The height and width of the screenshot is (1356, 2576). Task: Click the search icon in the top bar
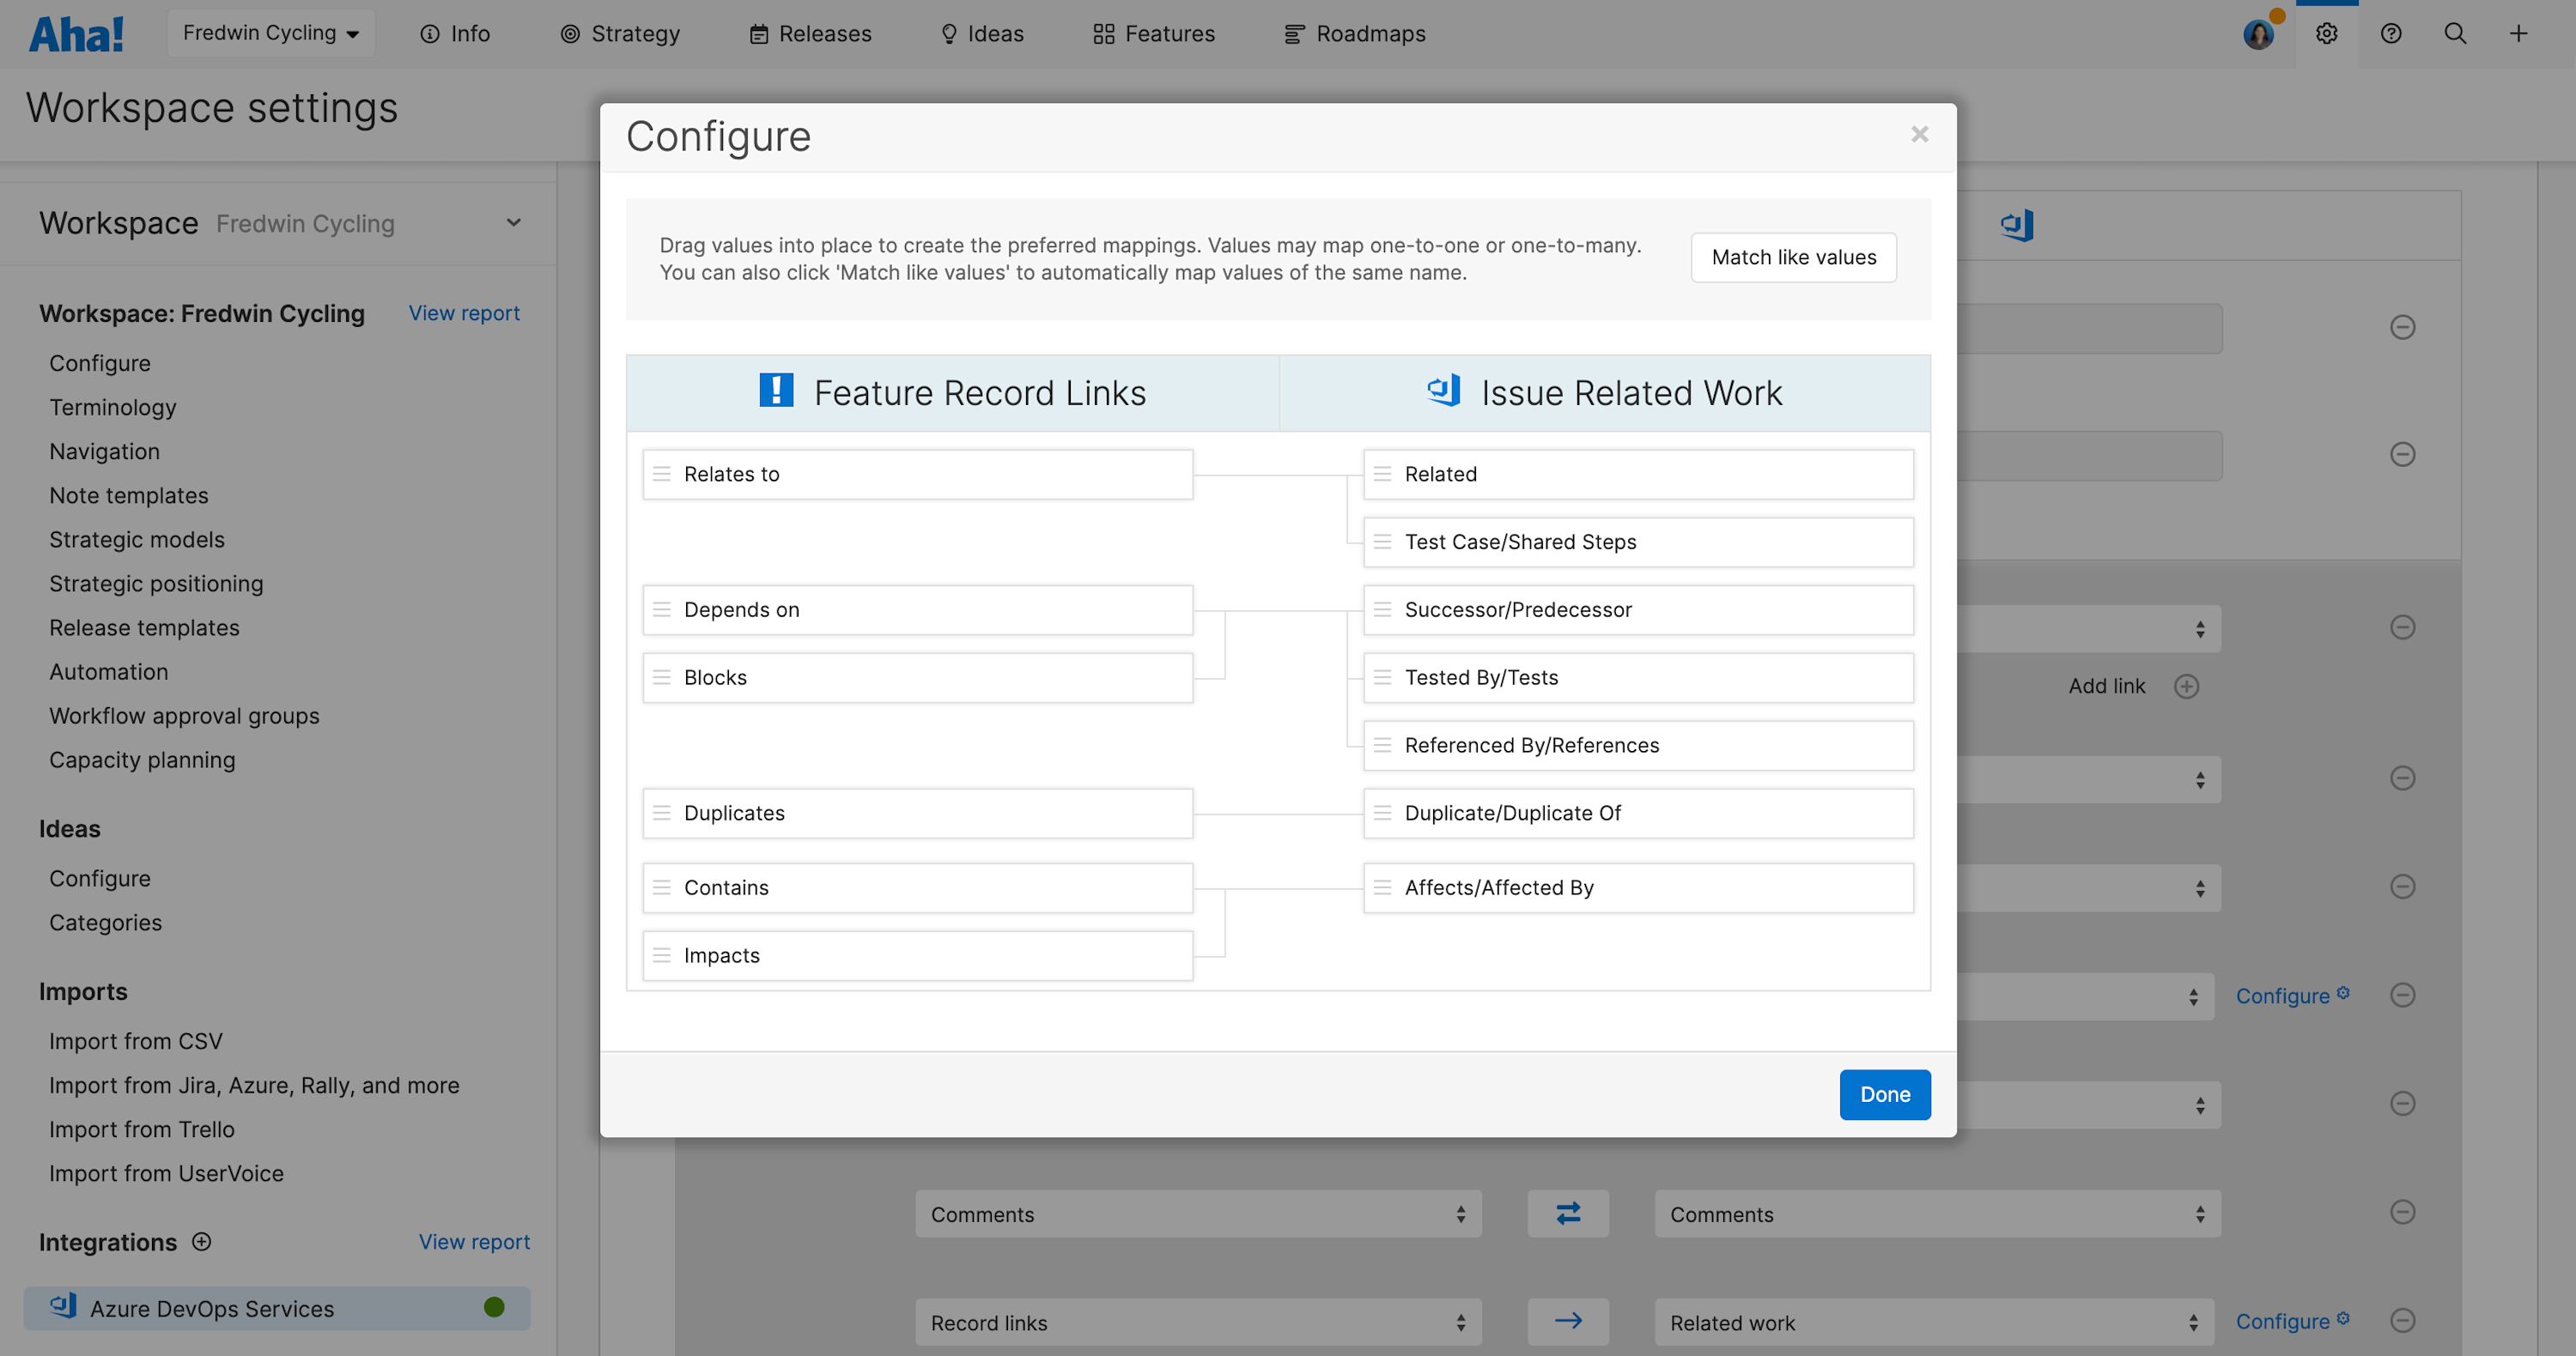click(x=2456, y=33)
